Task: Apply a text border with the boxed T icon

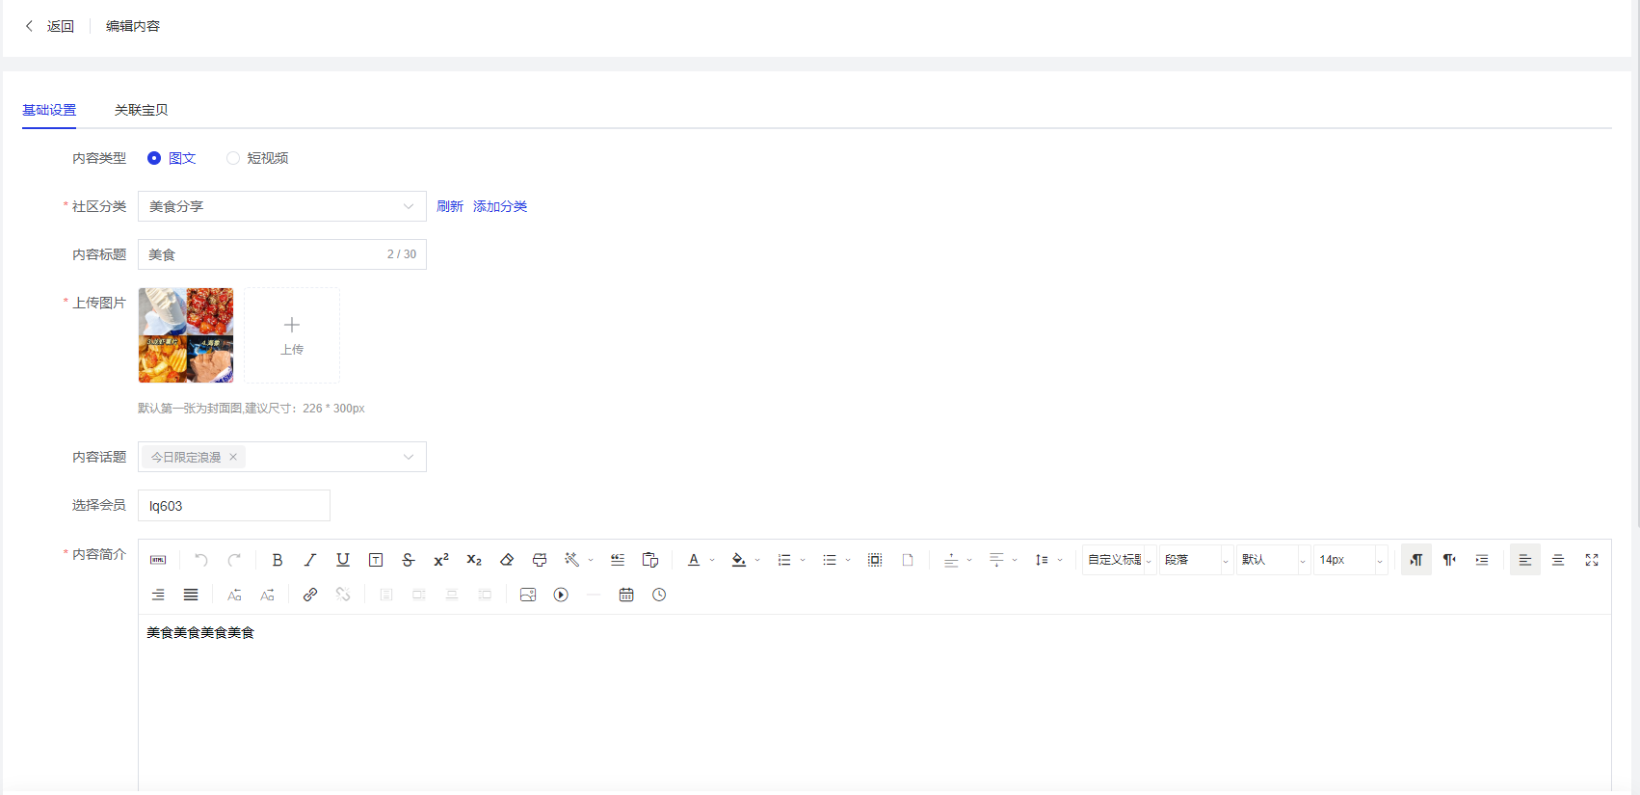Action: coord(376,560)
